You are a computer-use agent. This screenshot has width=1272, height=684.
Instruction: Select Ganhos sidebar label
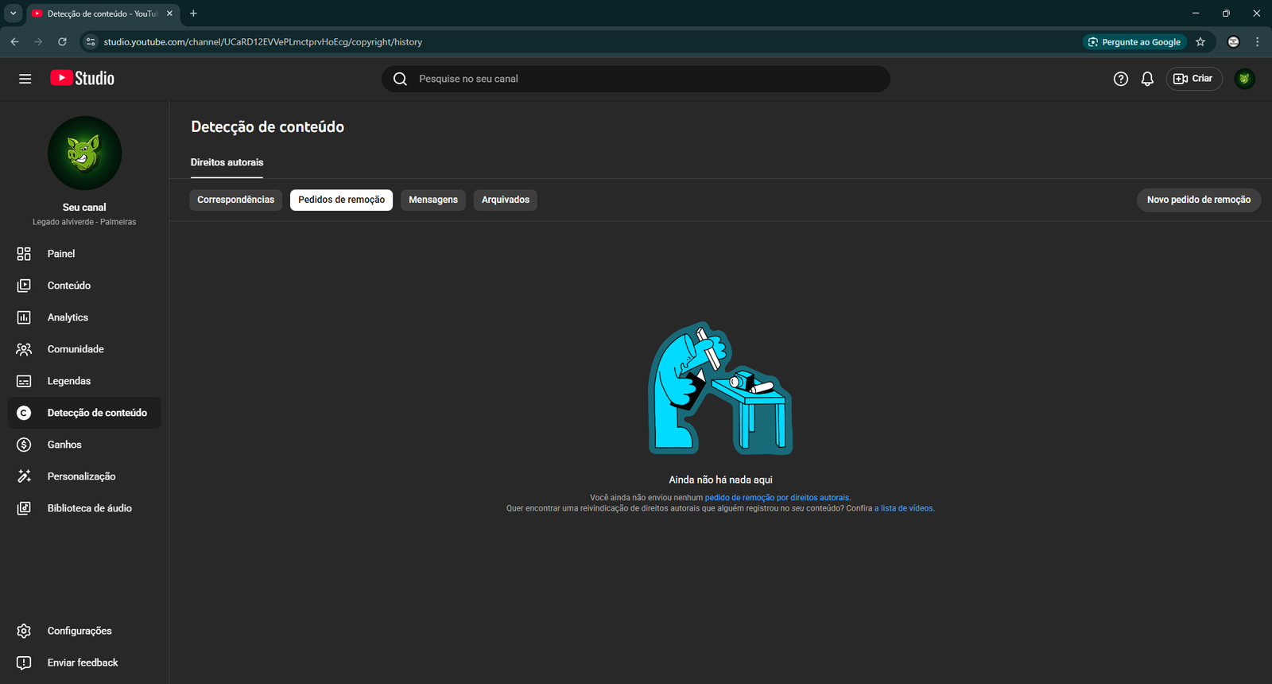pos(64,445)
